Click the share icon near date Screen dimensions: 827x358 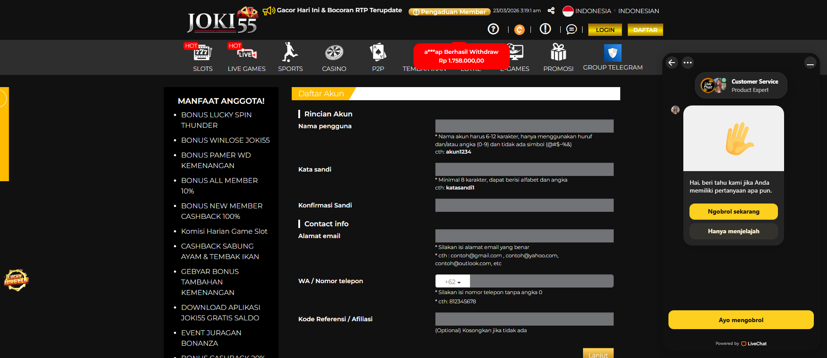[551, 11]
